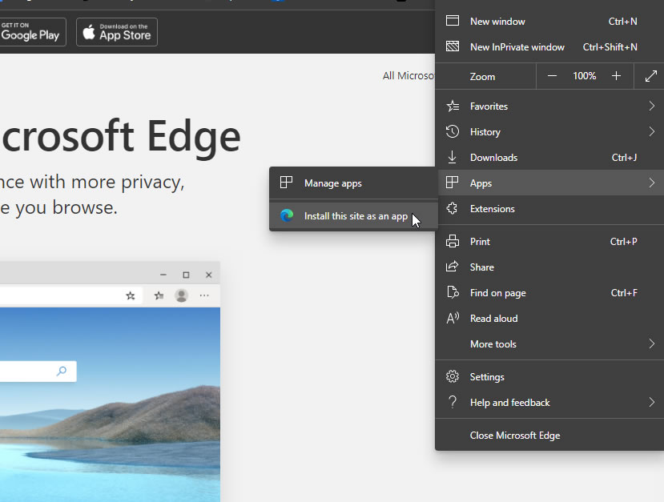This screenshot has height=502, width=664.
Task: Click the three-dots menu in pictured toolbar
Action: pyautogui.click(x=204, y=295)
